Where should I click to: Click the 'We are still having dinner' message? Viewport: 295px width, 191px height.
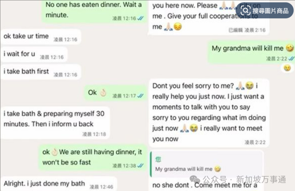[93, 158]
